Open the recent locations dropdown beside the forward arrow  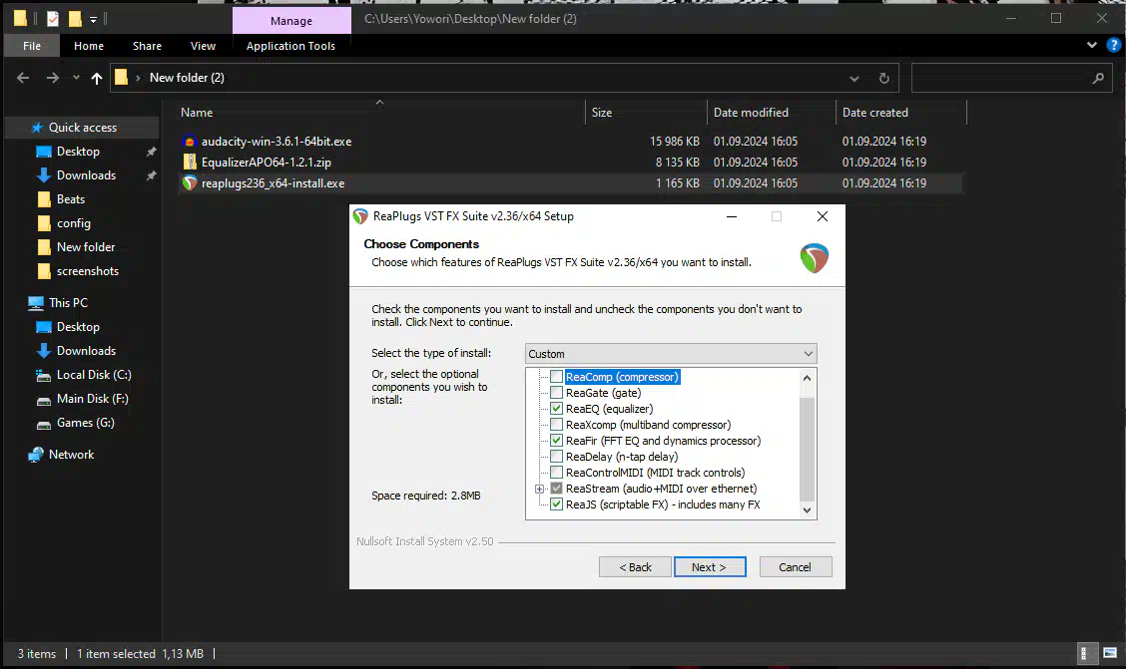(x=76, y=78)
